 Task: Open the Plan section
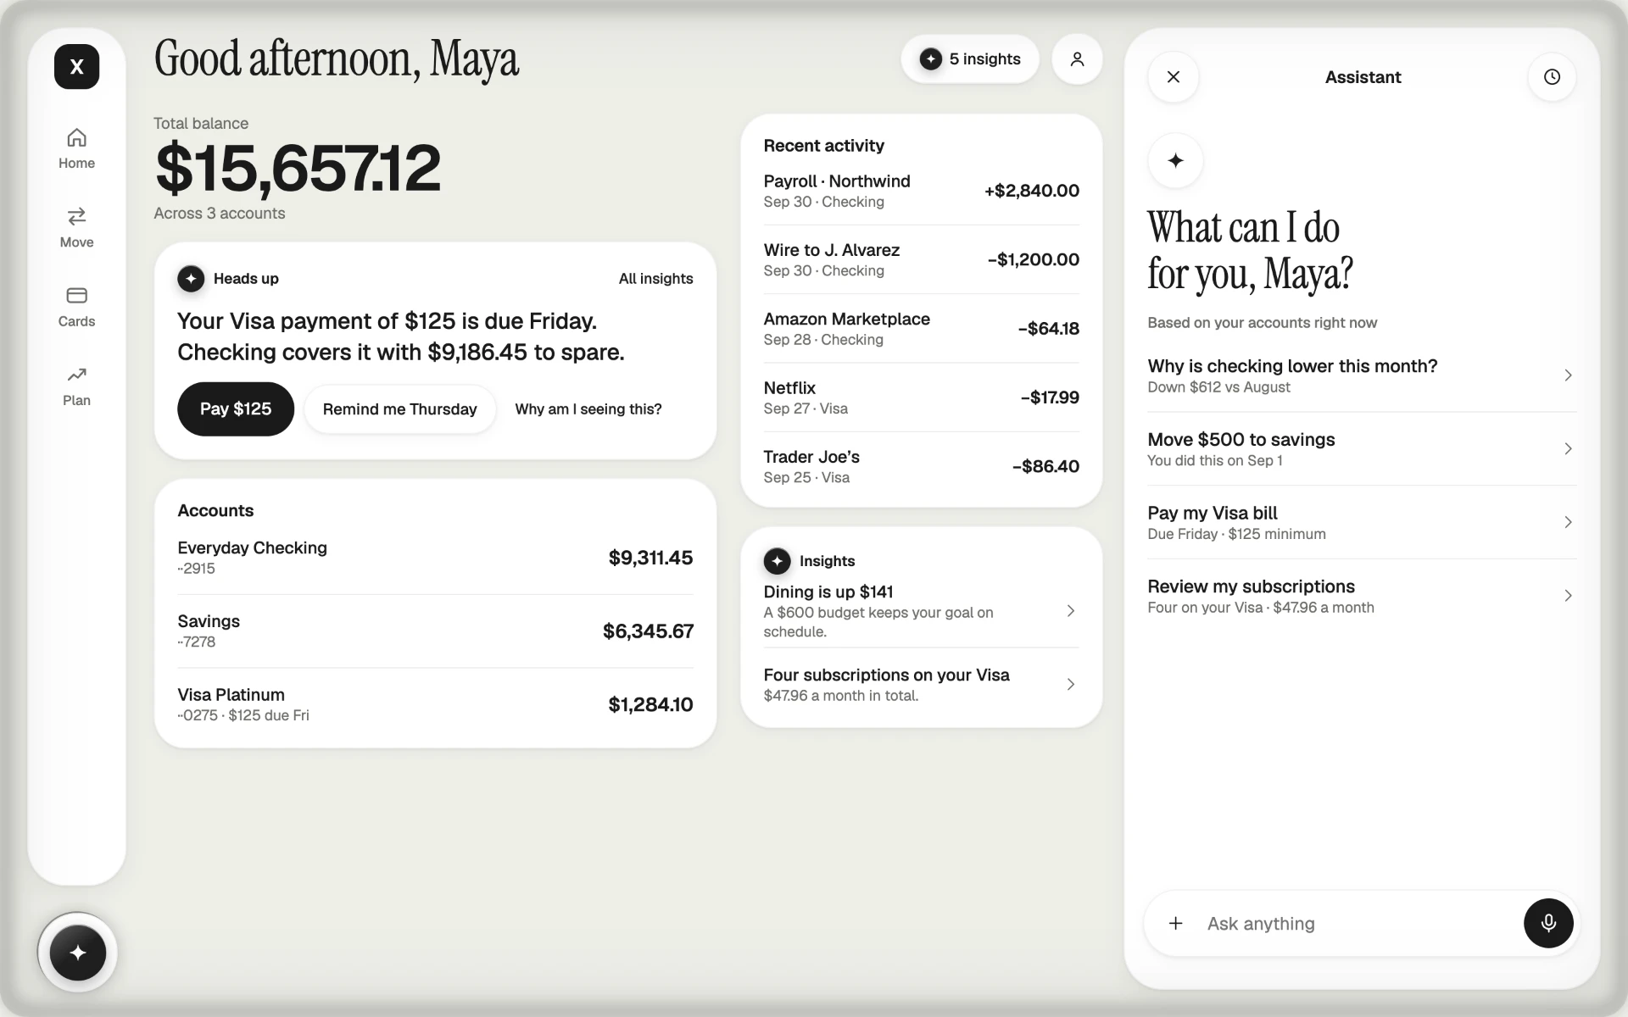pyautogui.click(x=76, y=386)
